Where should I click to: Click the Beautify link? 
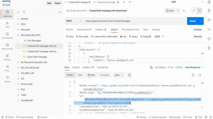198,37
